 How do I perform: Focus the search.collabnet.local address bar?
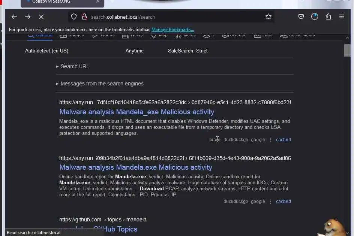[172, 17]
